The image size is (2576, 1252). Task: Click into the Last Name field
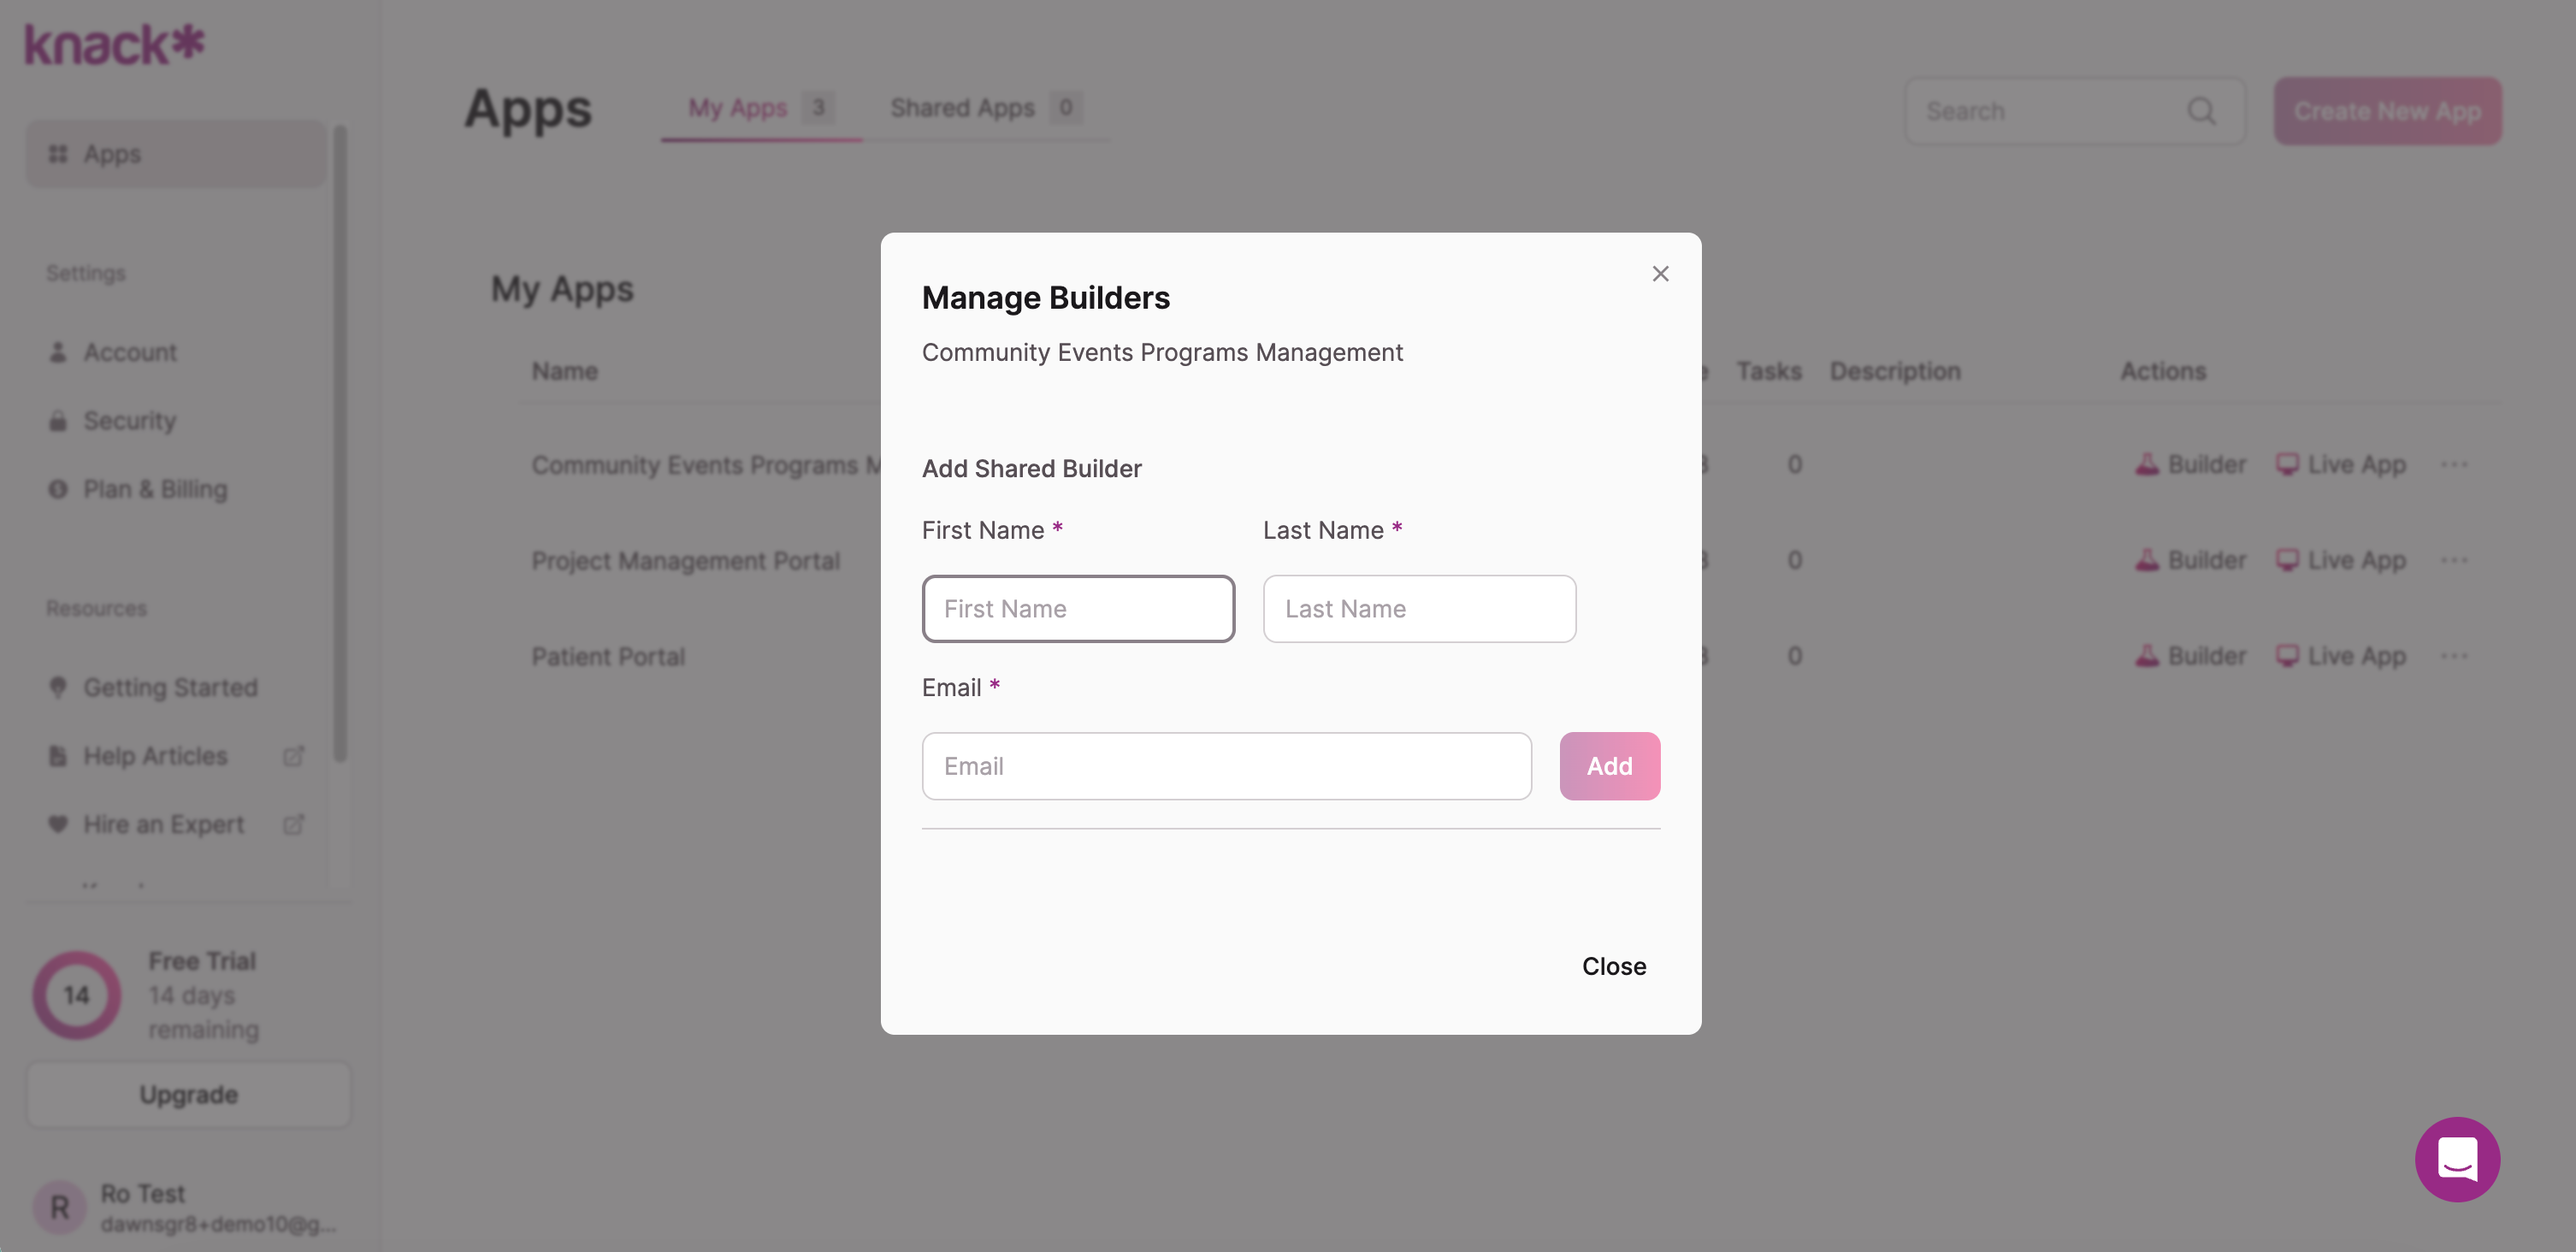coord(1418,609)
